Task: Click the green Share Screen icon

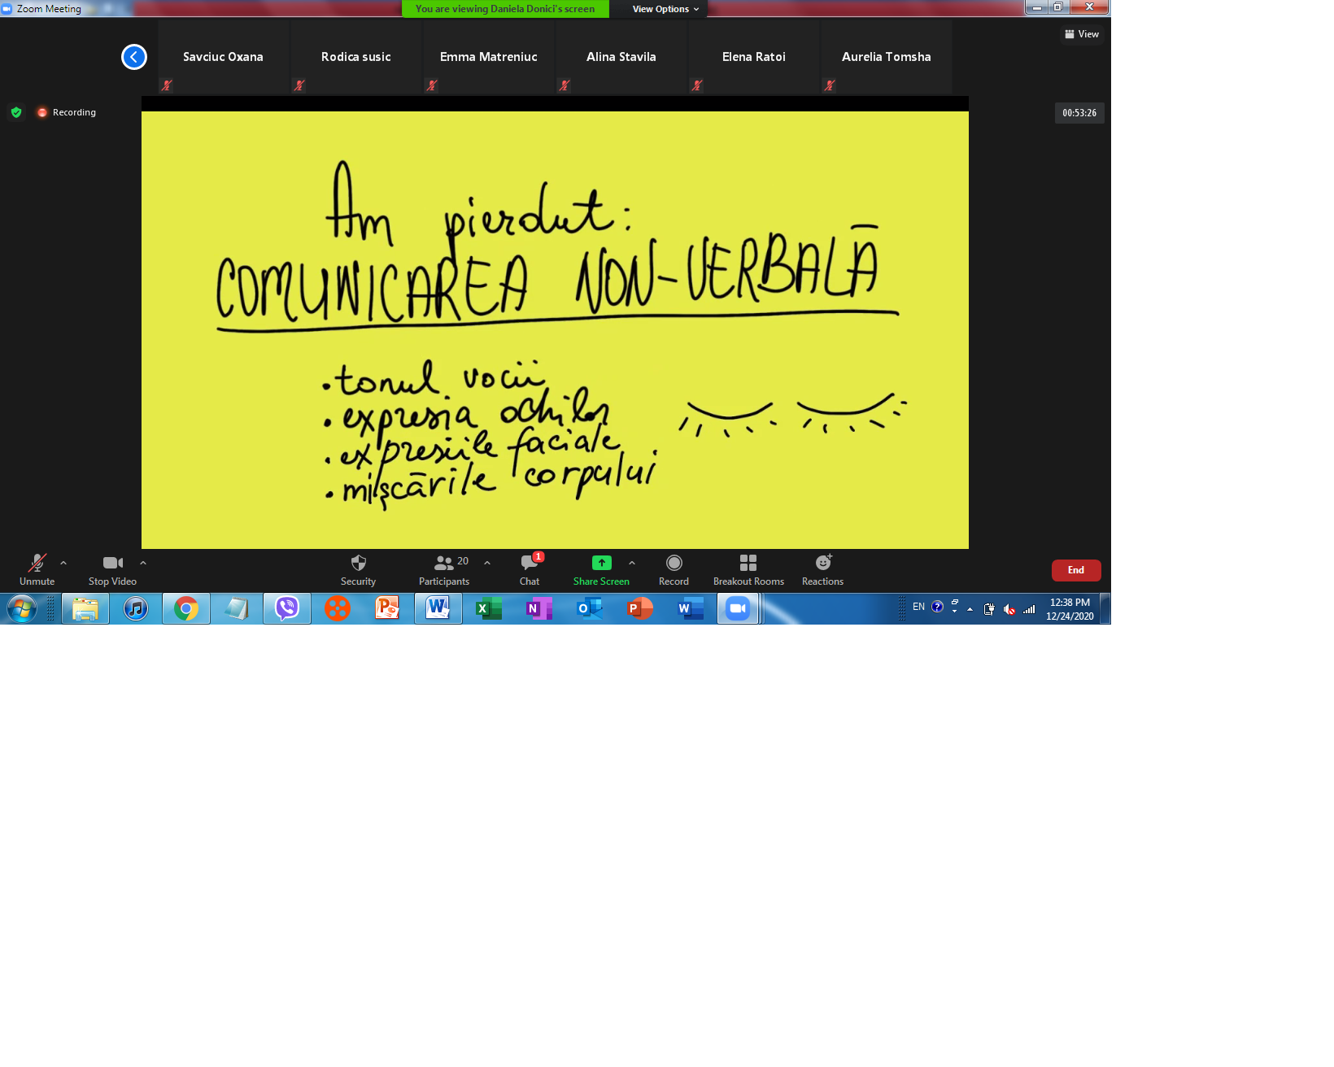Action: [x=601, y=563]
